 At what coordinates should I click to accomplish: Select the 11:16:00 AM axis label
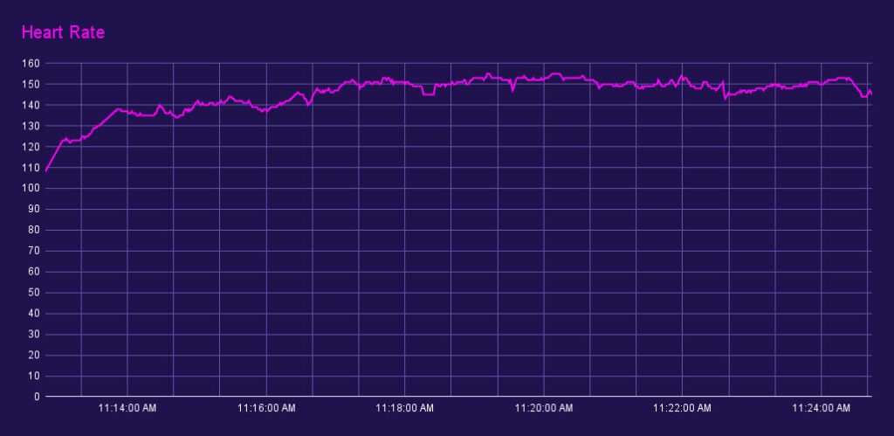tap(266, 408)
